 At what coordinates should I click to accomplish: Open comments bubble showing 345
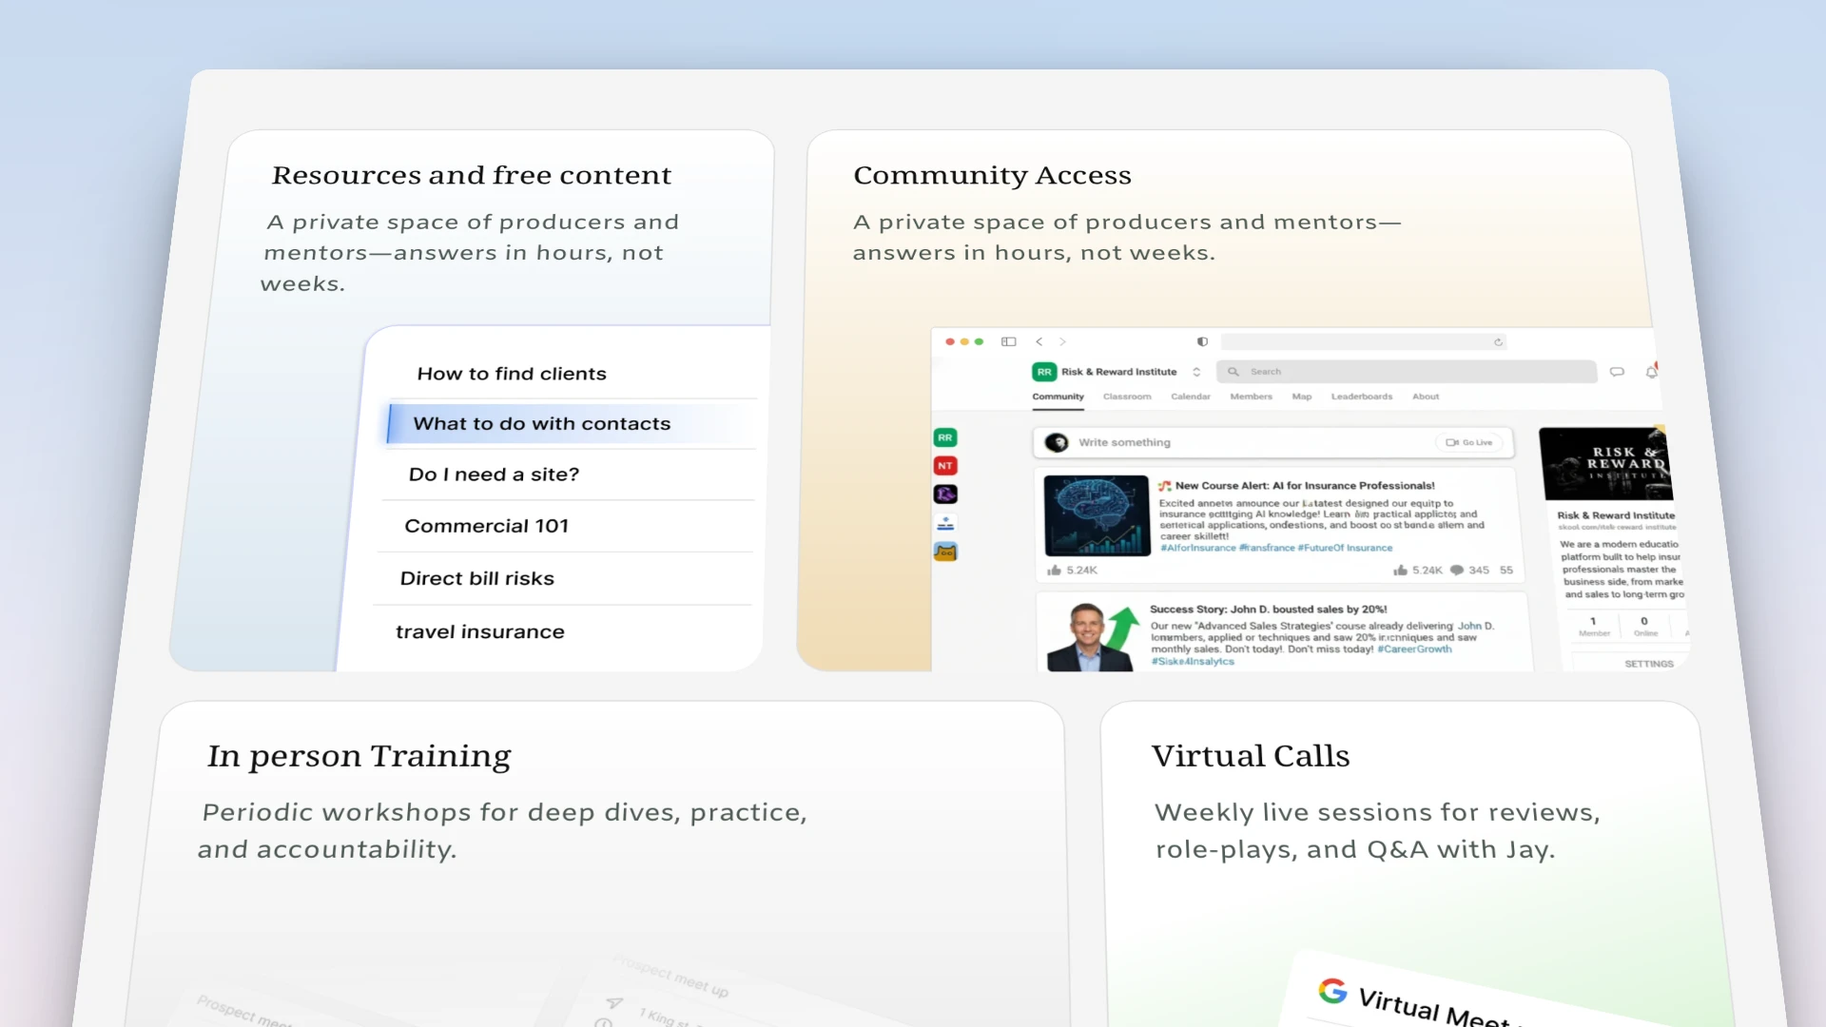(x=1456, y=571)
